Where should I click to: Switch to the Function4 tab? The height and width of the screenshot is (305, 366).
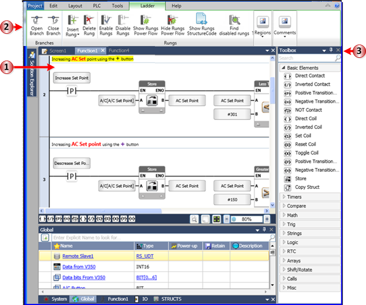tap(119, 50)
